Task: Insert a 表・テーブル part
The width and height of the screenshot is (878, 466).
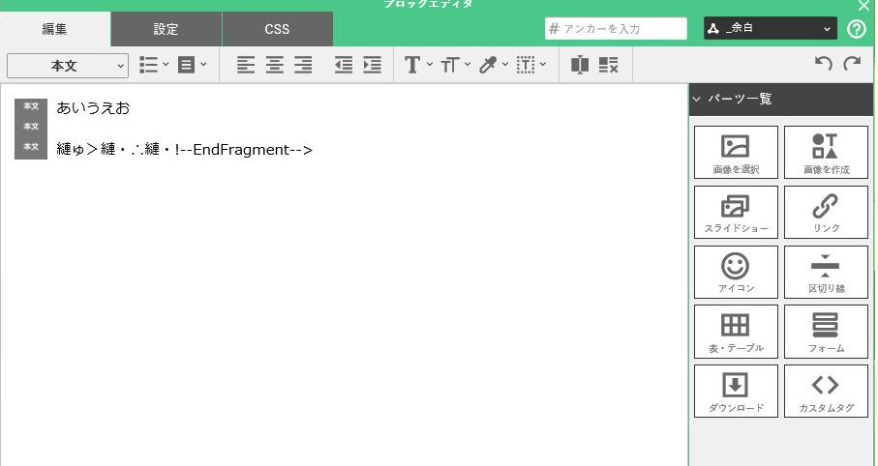Action: (x=736, y=332)
